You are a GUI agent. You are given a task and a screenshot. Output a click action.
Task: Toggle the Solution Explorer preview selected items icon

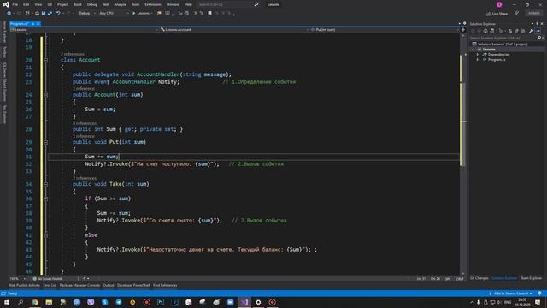tap(538, 31)
